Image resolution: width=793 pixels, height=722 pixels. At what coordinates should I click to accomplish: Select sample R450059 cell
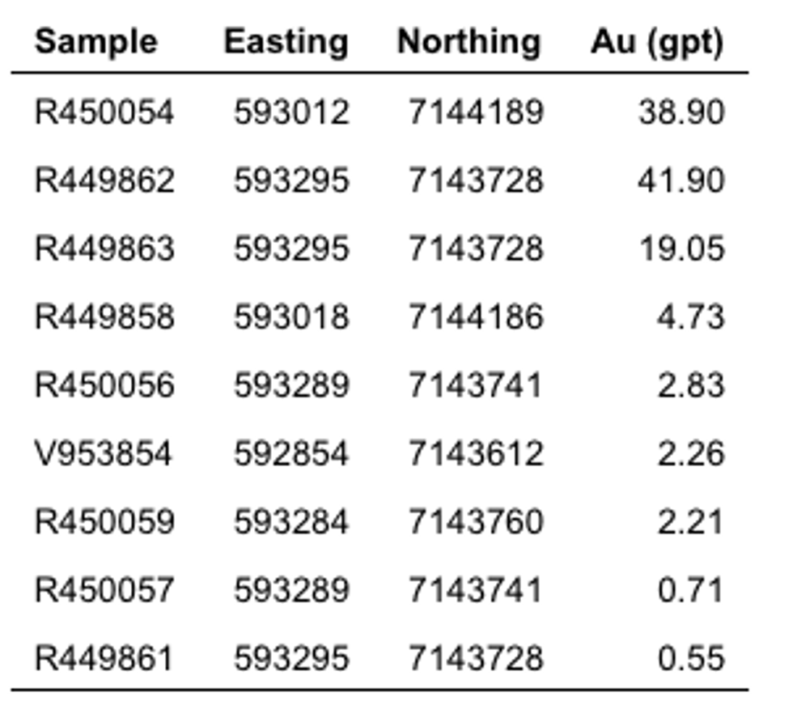click(104, 521)
